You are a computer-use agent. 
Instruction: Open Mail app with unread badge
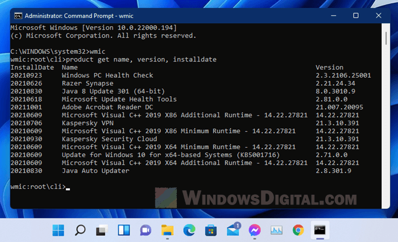pos(233,230)
